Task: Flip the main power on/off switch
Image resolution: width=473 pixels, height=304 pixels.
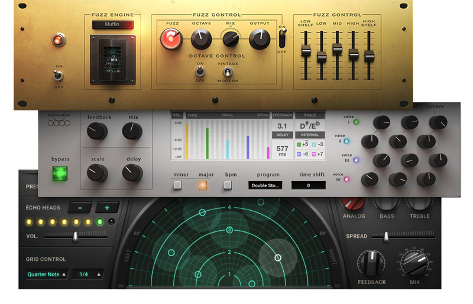Action: [x=58, y=76]
